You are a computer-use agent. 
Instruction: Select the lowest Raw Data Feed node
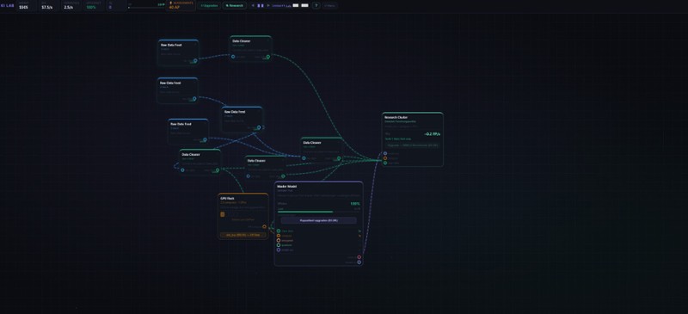tap(188, 132)
